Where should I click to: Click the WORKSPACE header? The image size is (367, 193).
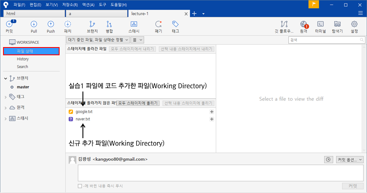point(28,42)
